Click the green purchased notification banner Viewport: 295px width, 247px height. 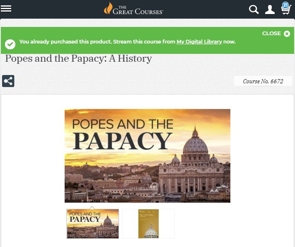[x=147, y=40]
